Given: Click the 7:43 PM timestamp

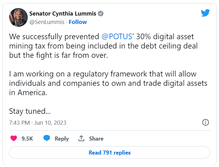Looking at the screenshot, I should (x=19, y=123).
